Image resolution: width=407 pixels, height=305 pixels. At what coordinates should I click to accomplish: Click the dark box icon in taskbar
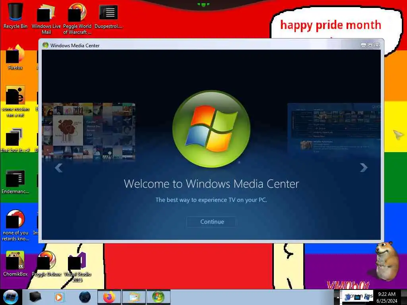click(35, 297)
